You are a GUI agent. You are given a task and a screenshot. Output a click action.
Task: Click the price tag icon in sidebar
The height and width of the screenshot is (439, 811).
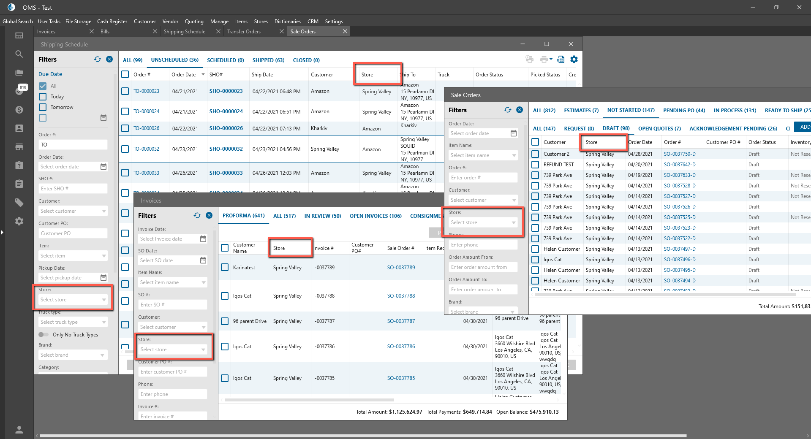[x=19, y=203]
